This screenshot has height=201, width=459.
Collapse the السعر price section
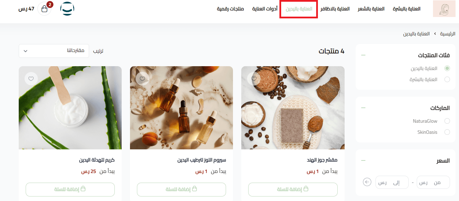[363, 160]
